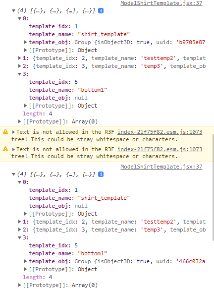Image resolution: width=214 pixels, height=289 pixels.
Task: Open index-21f75f82.esm.js:1073 link in second warning
Action: (160, 149)
